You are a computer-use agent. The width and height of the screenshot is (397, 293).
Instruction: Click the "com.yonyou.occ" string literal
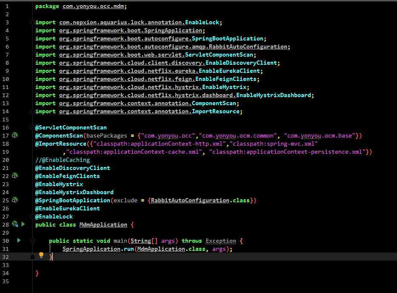pos(168,135)
